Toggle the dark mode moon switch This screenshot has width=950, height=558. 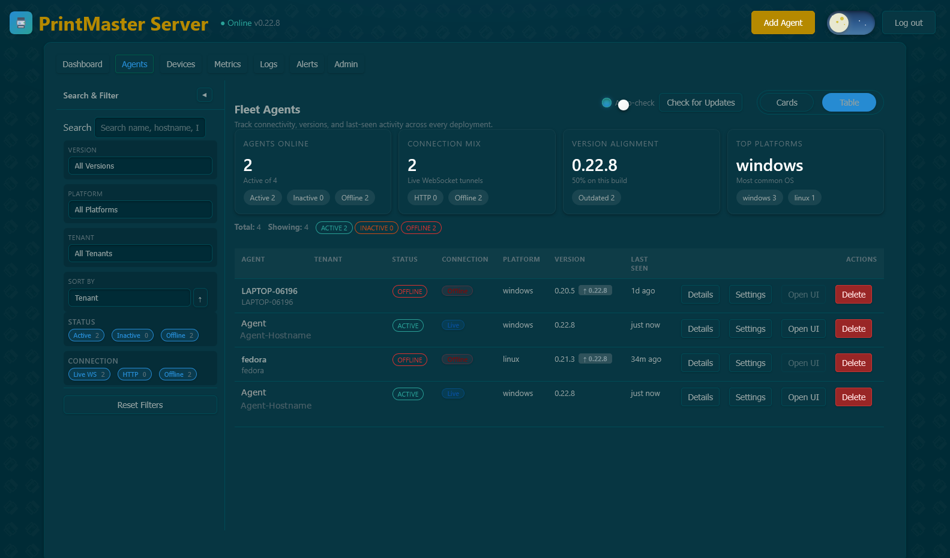point(850,23)
